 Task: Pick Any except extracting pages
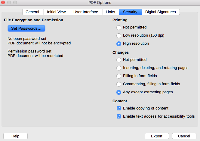119,92
